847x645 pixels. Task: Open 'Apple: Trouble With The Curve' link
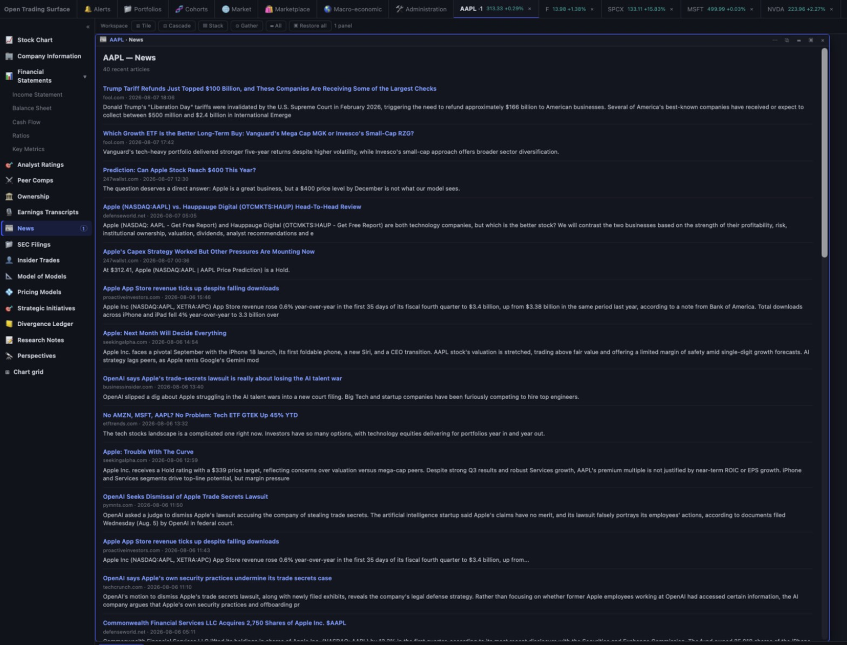click(x=148, y=452)
